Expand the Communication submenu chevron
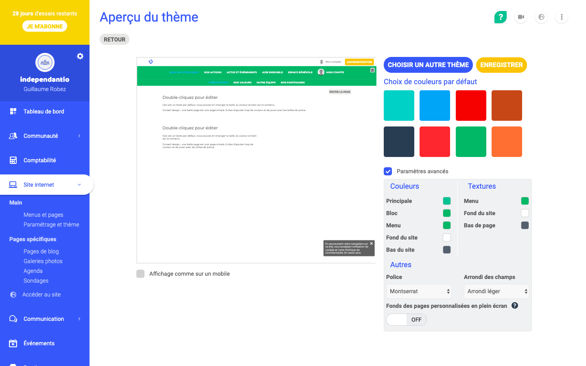 (x=79, y=319)
